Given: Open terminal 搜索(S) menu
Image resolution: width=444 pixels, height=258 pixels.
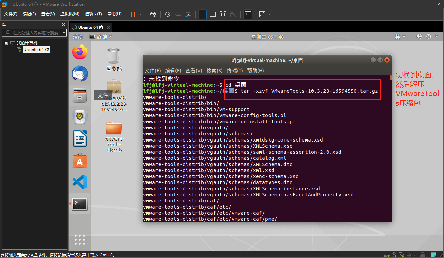Looking at the screenshot, I should pyautogui.click(x=214, y=71).
